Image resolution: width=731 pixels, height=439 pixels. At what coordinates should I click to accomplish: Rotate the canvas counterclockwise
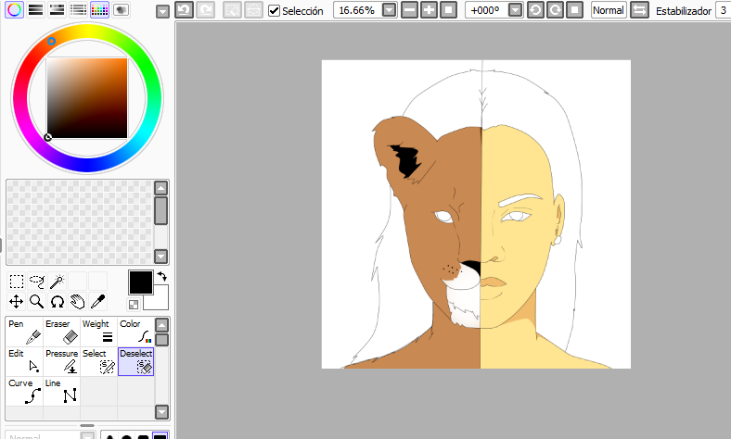pyautogui.click(x=535, y=10)
